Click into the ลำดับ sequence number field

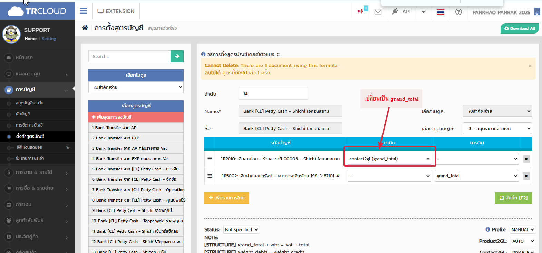[x=273, y=94]
